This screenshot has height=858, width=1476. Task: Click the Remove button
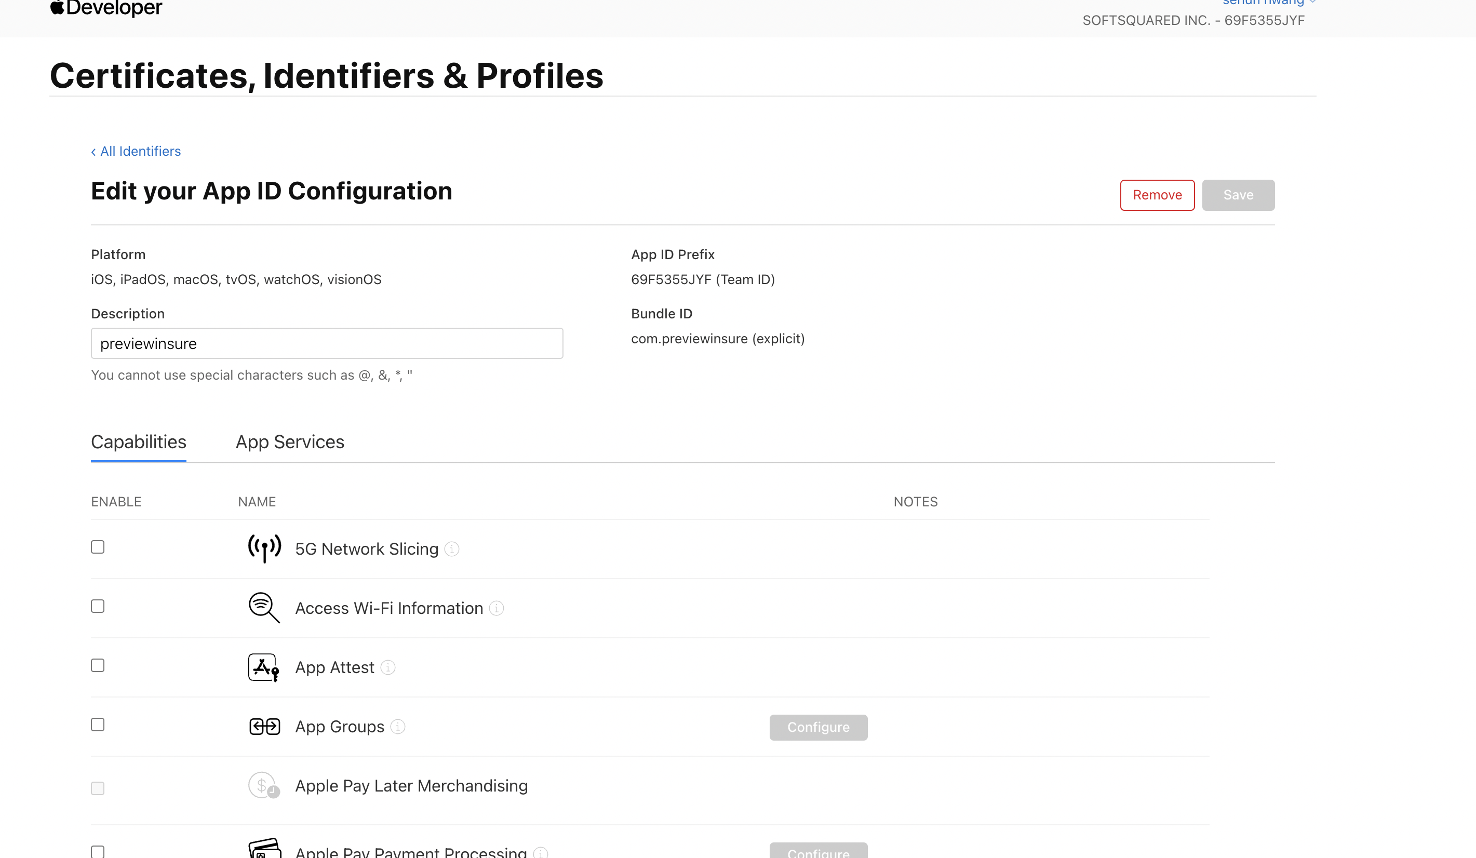[1157, 195]
